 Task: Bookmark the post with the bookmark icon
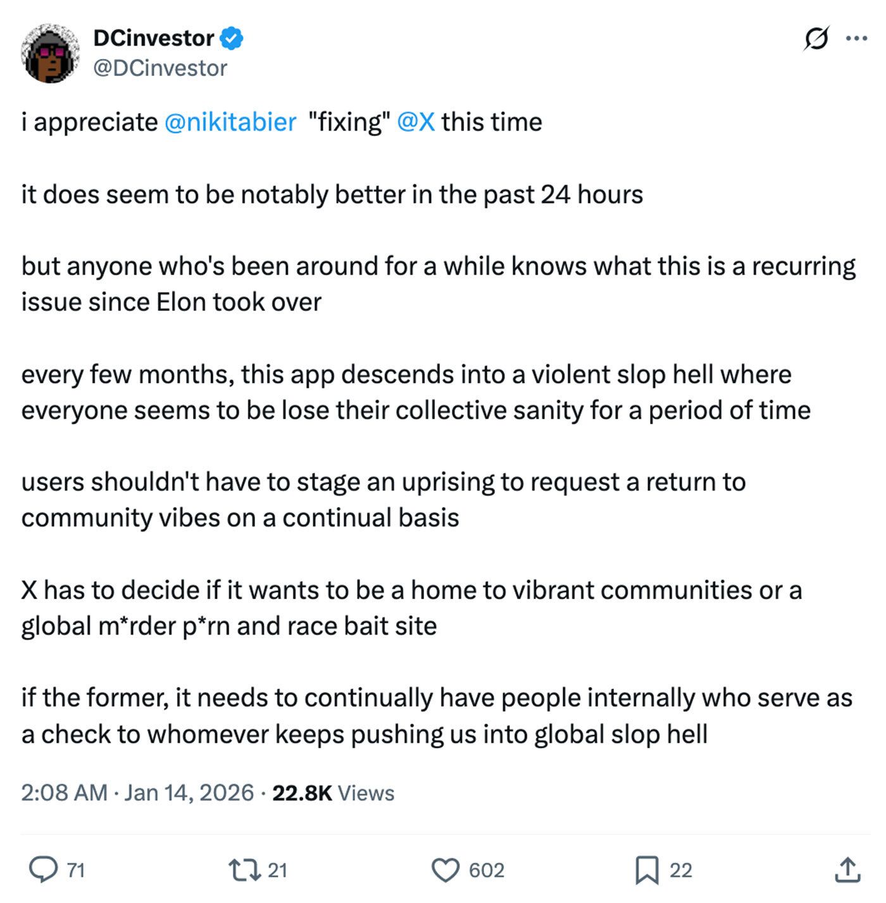tap(647, 870)
